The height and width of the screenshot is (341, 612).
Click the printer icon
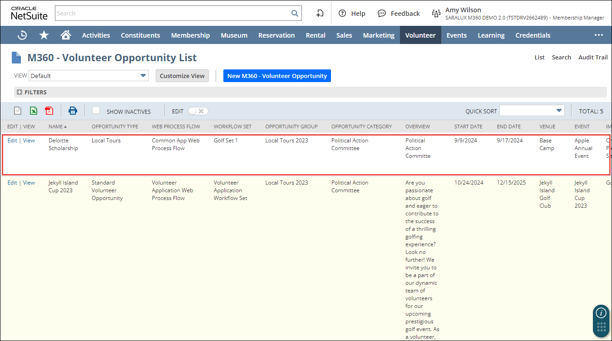point(73,111)
